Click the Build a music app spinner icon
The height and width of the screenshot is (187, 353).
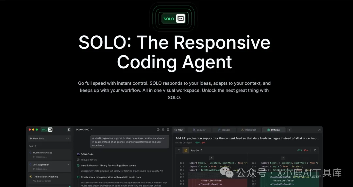tap(31, 153)
